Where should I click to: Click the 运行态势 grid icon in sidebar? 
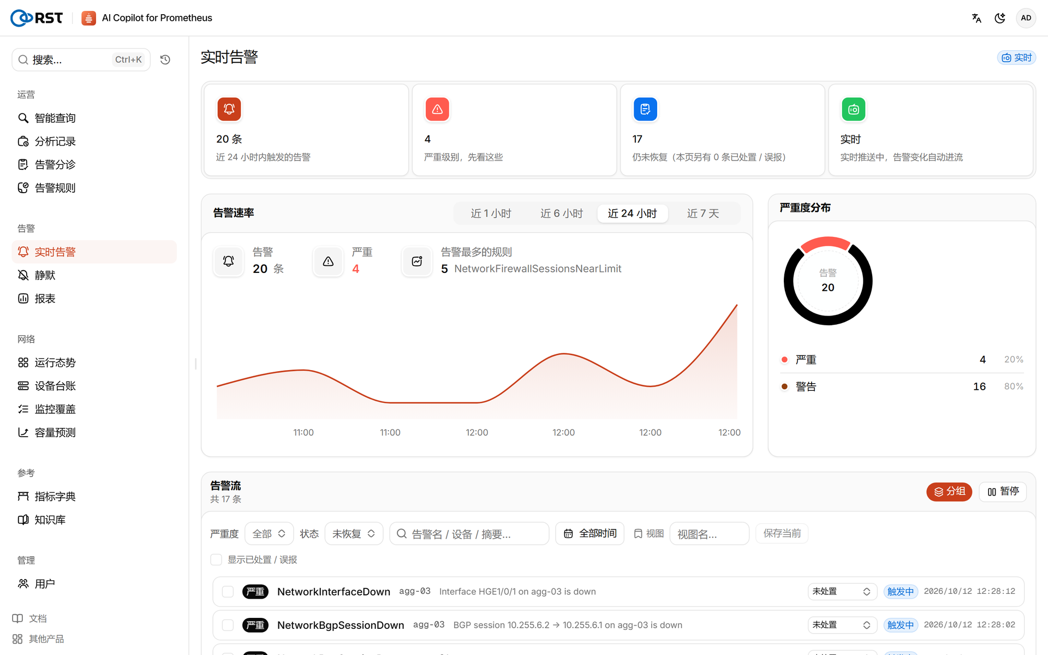(x=23, y=362)
